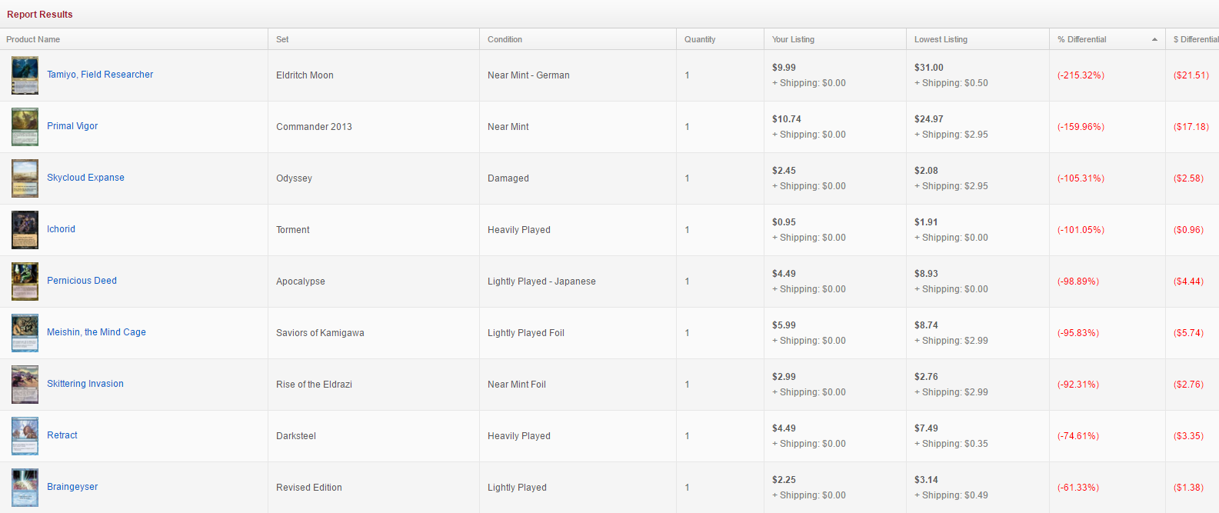Sort results by Condition column header

505,39
